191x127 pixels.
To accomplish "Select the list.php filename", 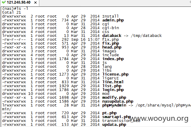I will 112,86.
